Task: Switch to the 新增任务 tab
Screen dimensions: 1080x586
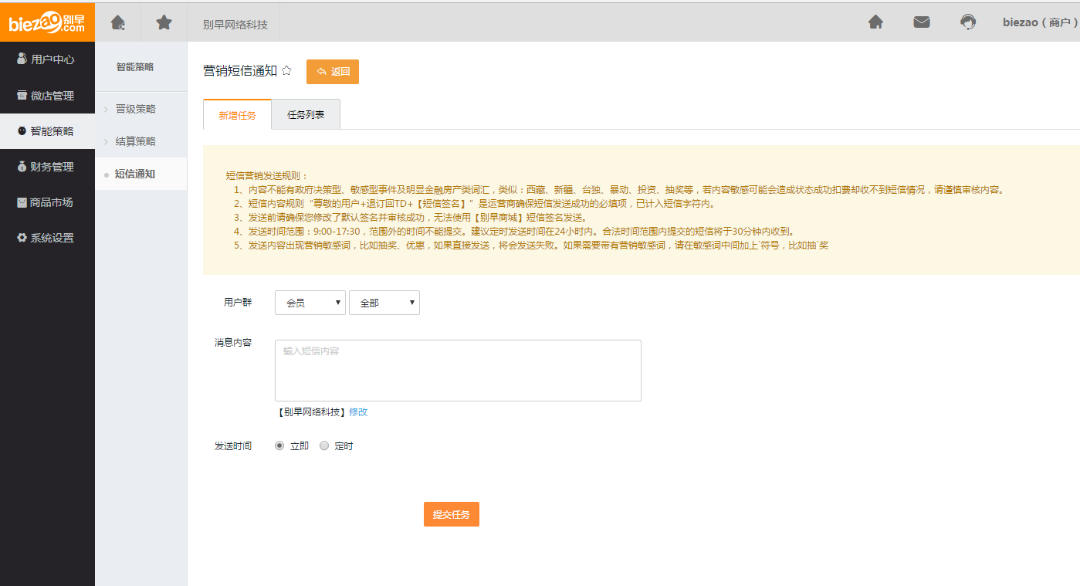Action: coord(237,116)
